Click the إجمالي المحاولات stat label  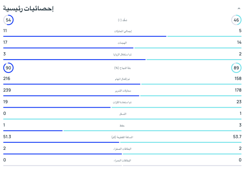pyautogui.click(x=122, y=31)
